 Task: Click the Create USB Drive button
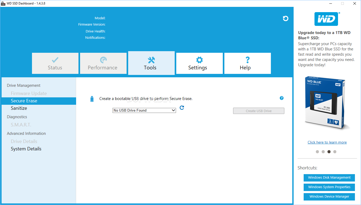tap(259, 111)
